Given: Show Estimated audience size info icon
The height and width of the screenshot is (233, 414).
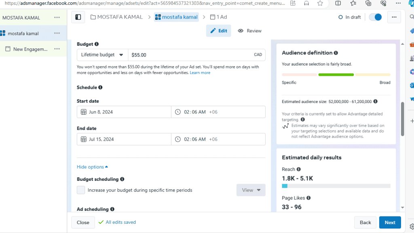Looking at the screenshot, I should pos(376,101).
